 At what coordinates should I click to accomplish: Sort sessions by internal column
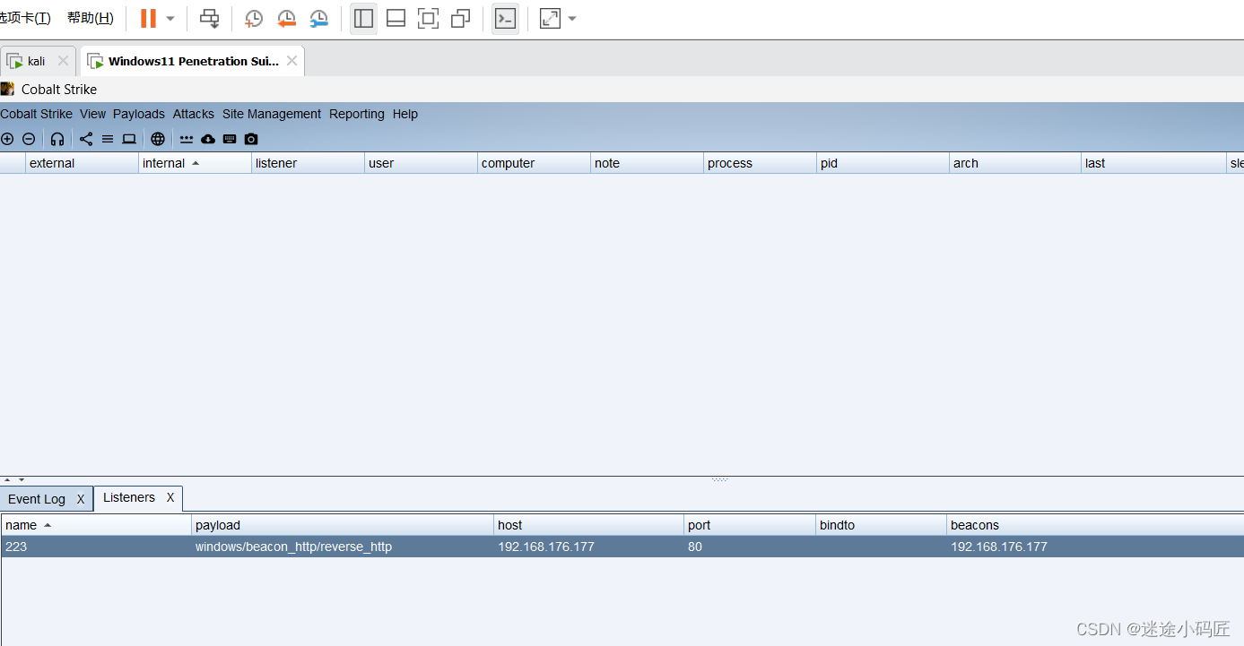195,163
